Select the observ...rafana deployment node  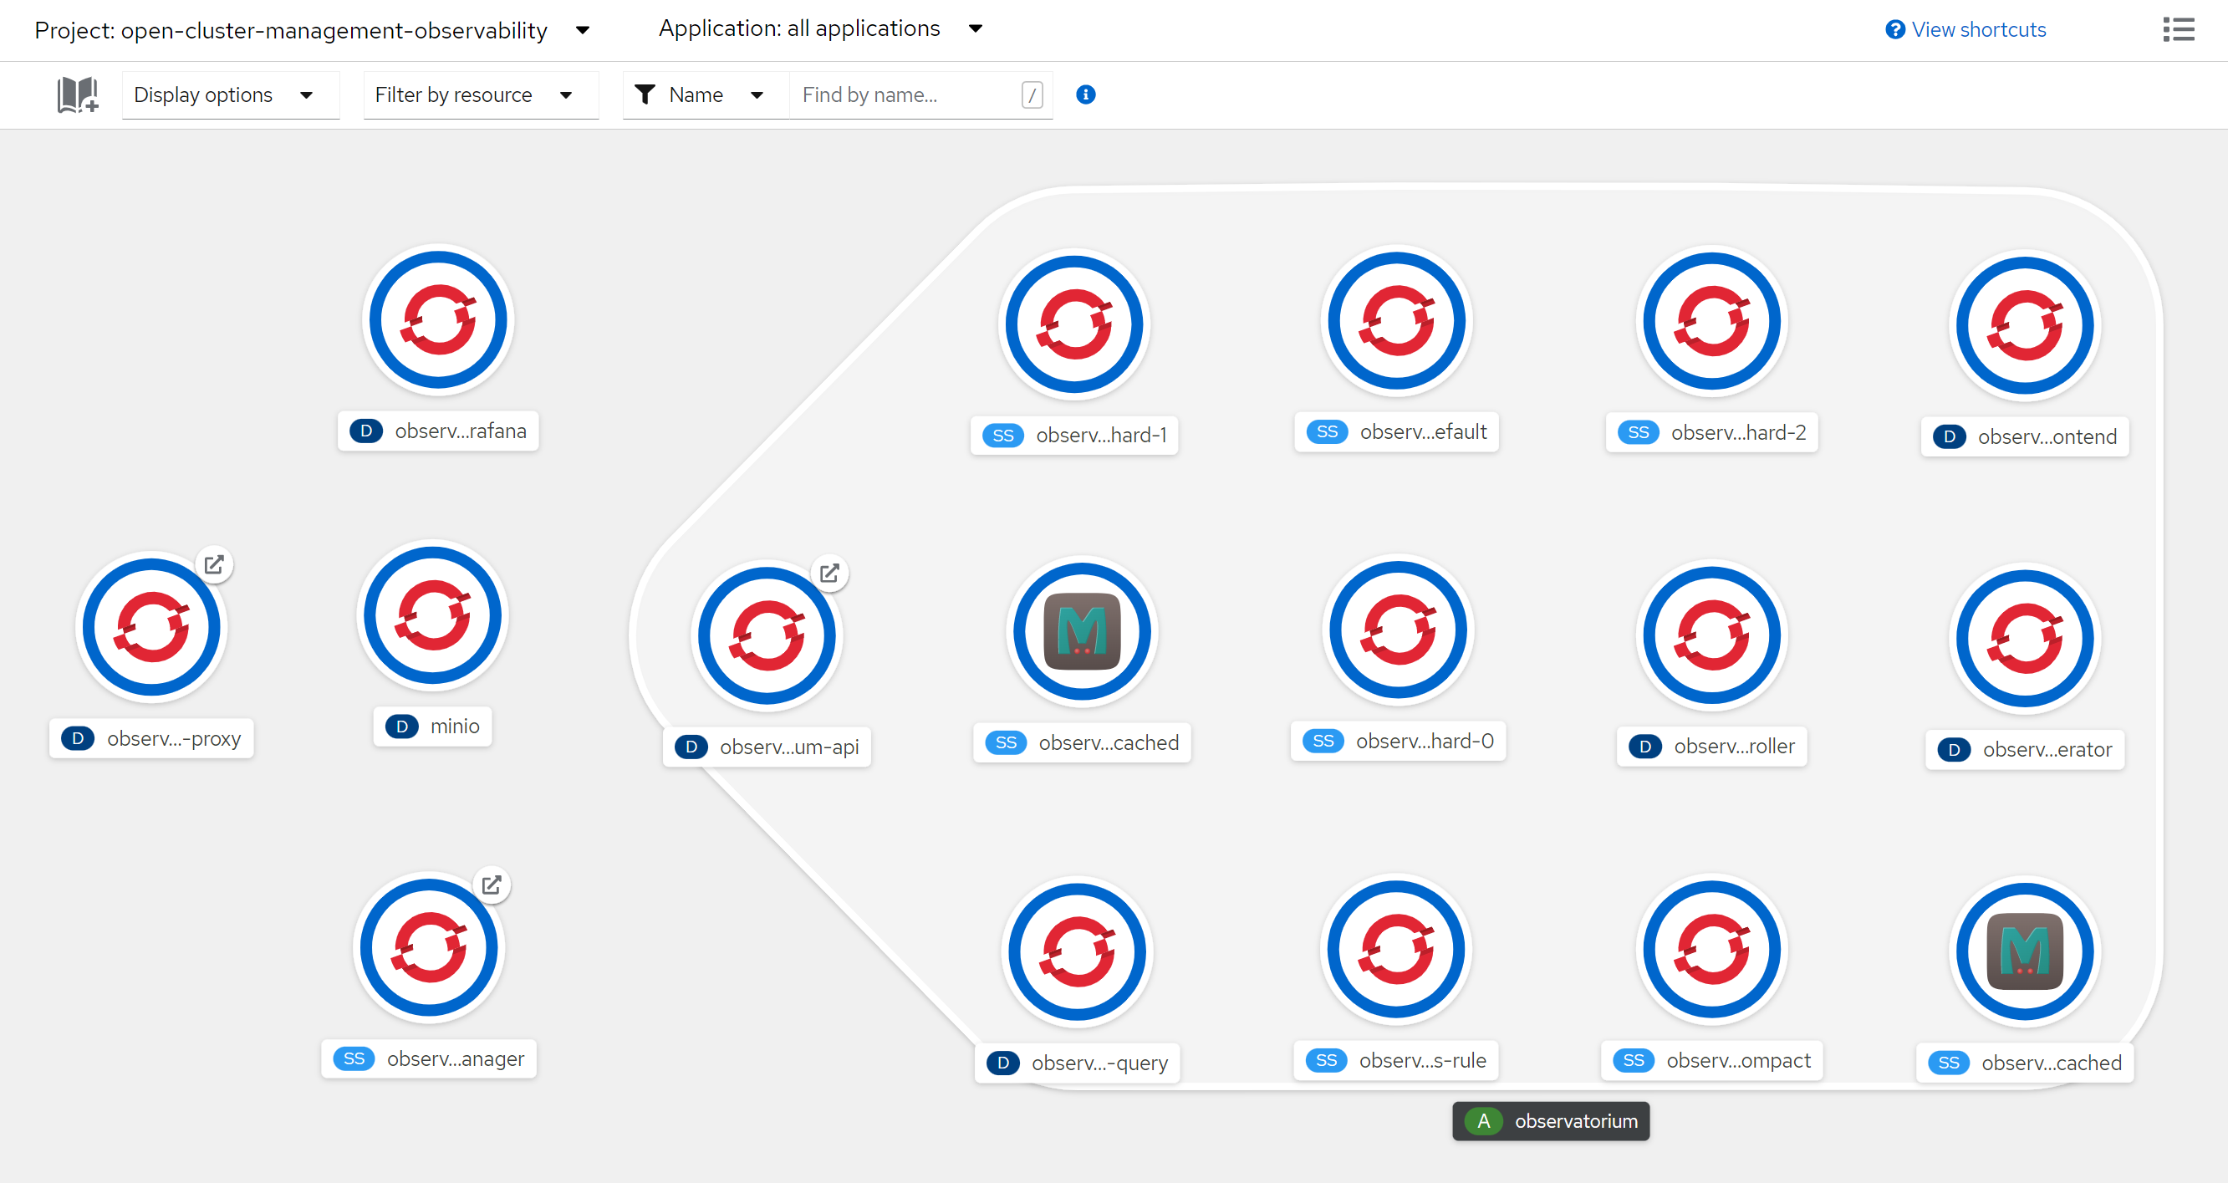pos(439,320)
